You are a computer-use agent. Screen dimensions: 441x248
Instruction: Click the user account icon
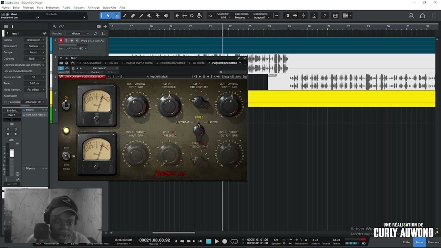point(411,15)
